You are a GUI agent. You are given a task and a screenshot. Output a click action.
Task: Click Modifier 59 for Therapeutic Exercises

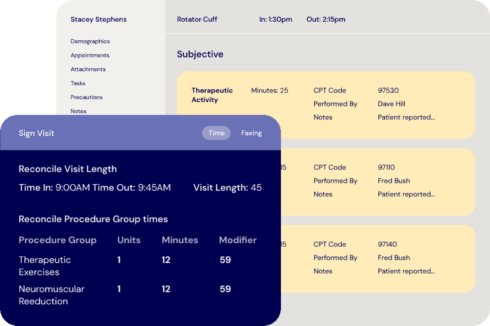tap(225, 260)
